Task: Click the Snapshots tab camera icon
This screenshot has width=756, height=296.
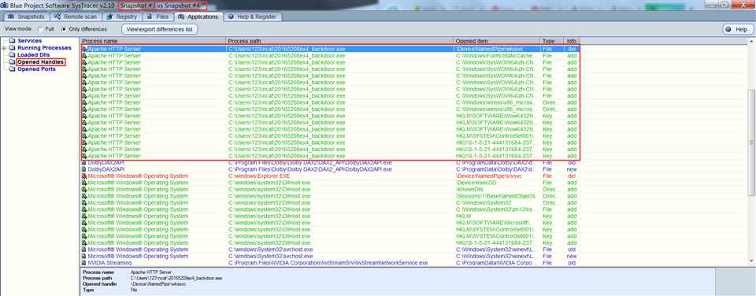Action: tap(12, 17)
